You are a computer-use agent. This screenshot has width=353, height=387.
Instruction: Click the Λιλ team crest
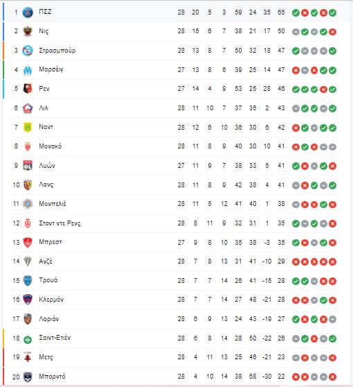[x=28, y=108]
